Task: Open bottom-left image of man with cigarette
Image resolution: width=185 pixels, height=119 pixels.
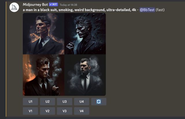Action: tap(44, 75)
